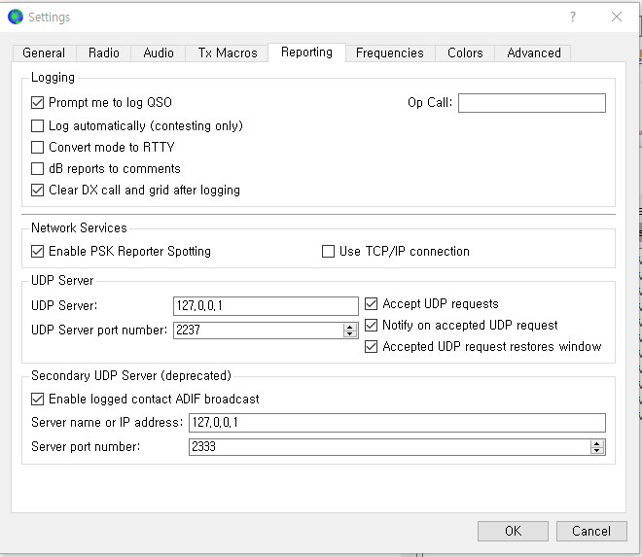This screenshot has height=557, width=642.
Task: Go to the Colors tab
Action: coord(465,52)
